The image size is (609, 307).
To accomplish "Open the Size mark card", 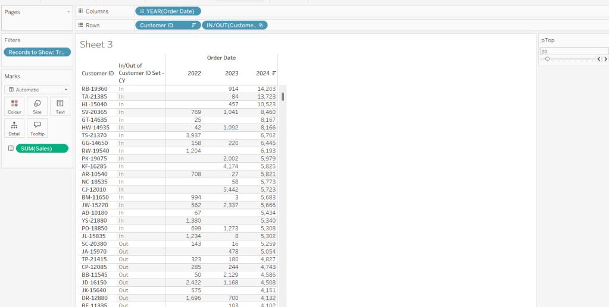I will pos(37,107).
